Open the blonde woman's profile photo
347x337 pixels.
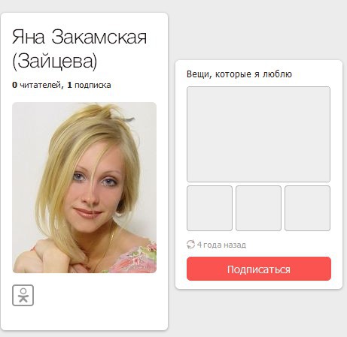tap(84, 188)
